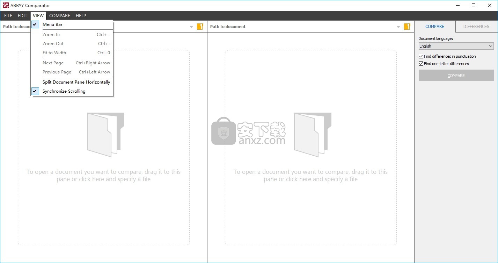The image size is (498, 263).
Task: Open the COMPARE menu
Action: click(x=59, y=16)
